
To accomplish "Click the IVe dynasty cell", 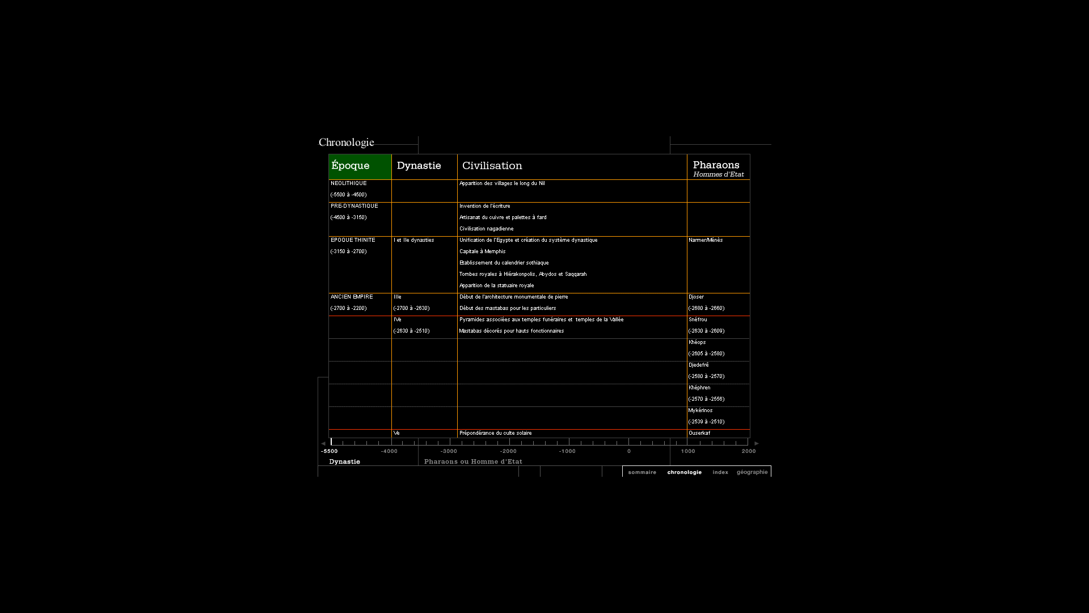I will click(x=424, y=327).
